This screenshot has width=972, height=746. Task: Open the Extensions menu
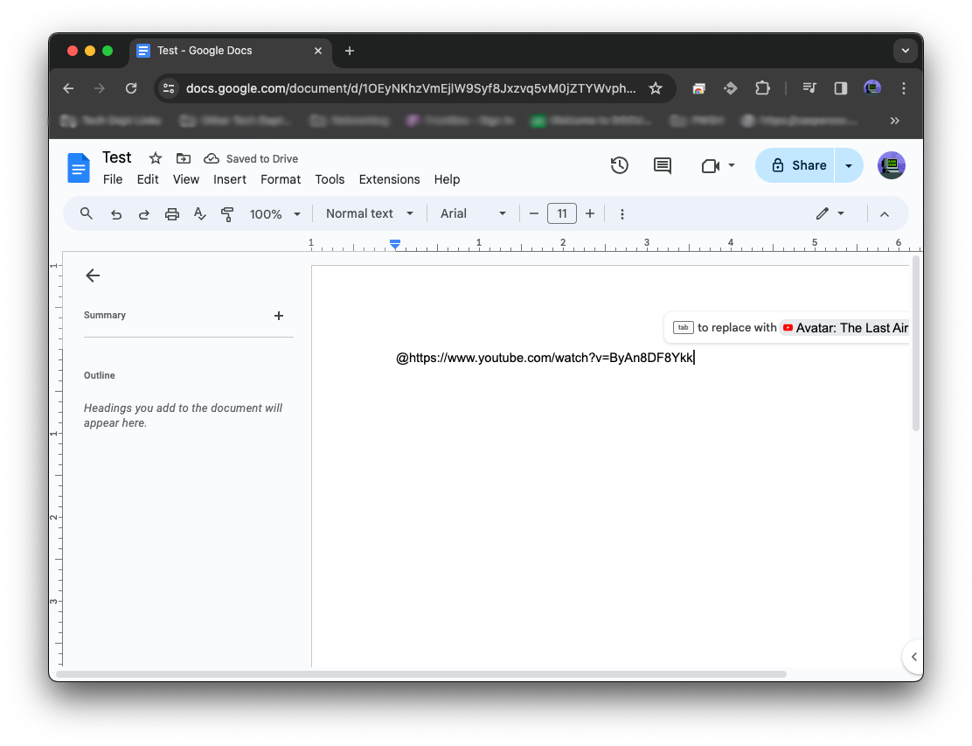click(x=389, y=179)
